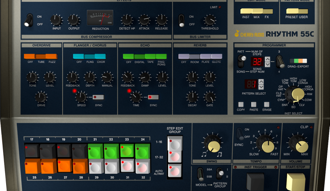The image size is (330, 191).
Task: Enable AUTO ALTRNT step group button
Action: [x=175, y=171]
